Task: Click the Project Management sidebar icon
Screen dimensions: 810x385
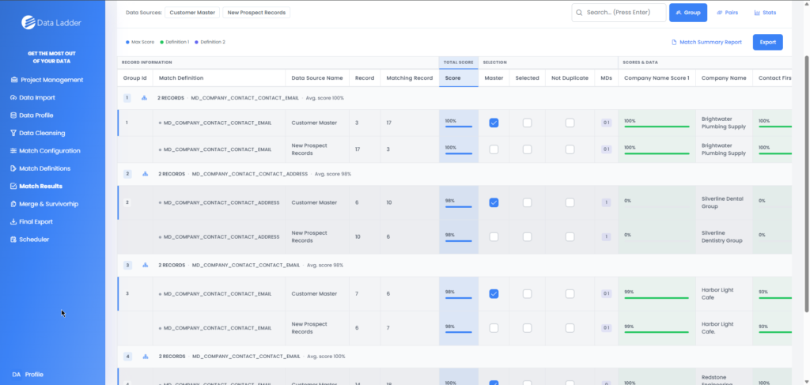Action: [x=13, y=80]
